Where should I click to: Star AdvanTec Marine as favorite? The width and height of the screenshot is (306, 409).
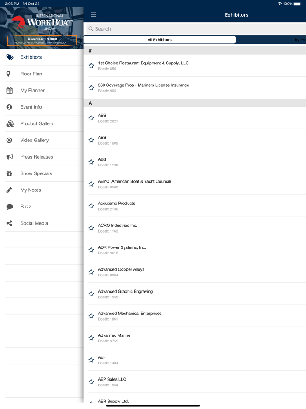(x=91, y=338)
